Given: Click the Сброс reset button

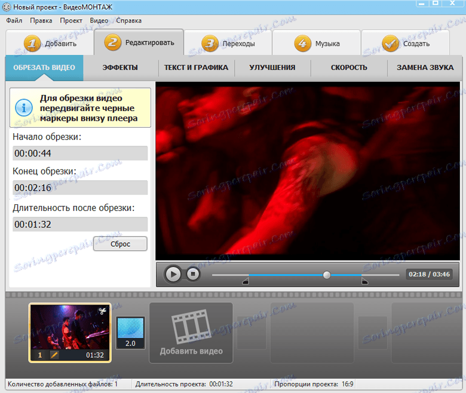Looking at the screenshot, I should click(x=120, y=244).
